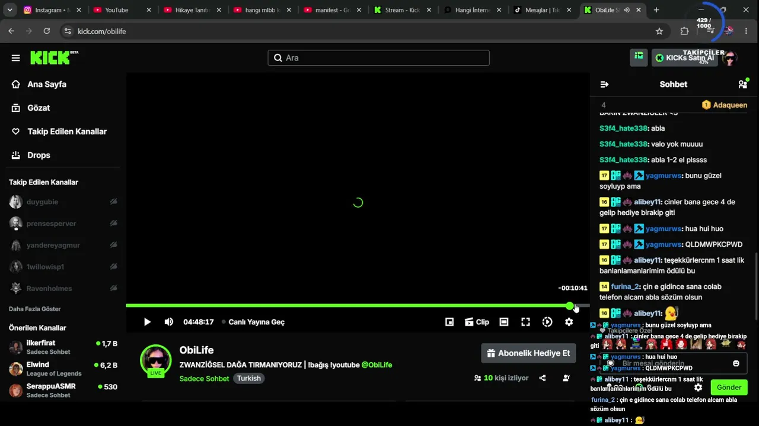The width and height of the screenshot is (759, 426).
Task: Collapse the chat panel with the arrow icon
Action: (x=604, y=85)
